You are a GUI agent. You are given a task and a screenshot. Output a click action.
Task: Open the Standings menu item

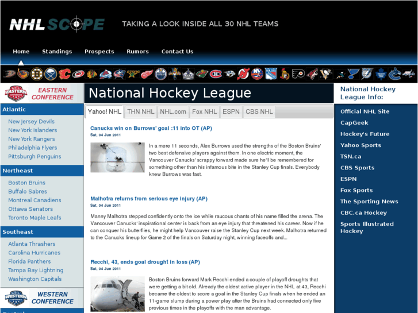(57, 52)
